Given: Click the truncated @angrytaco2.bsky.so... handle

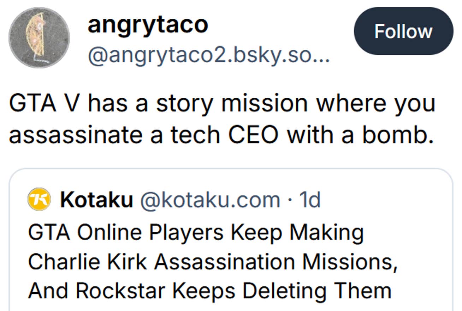Looking at the screenshot, I should (x=208, y=56).
